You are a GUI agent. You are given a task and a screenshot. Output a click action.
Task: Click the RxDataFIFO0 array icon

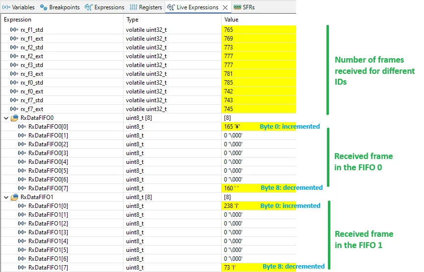point(15,118)
